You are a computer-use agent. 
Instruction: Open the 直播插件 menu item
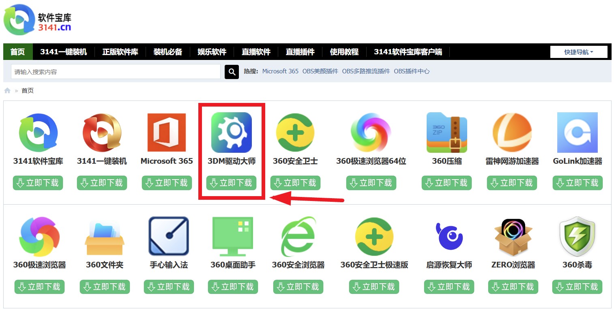point(300,52)
